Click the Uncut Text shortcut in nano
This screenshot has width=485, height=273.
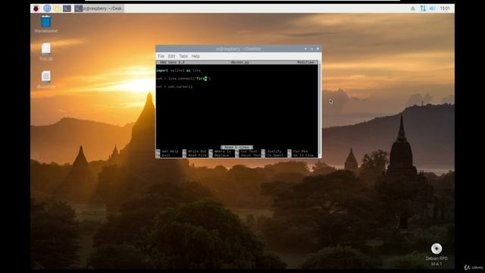248,155
